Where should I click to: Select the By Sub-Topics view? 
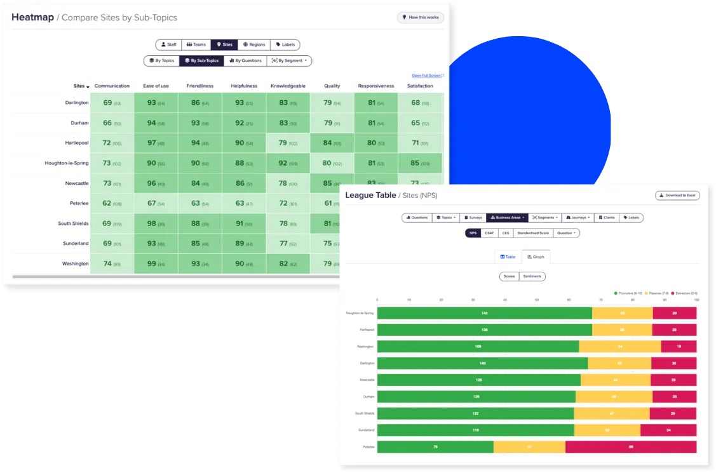coord(203,60)
